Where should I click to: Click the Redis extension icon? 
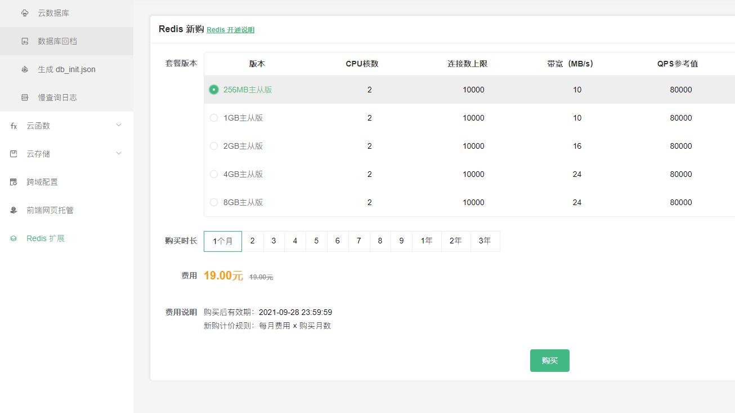coord(14,238)
